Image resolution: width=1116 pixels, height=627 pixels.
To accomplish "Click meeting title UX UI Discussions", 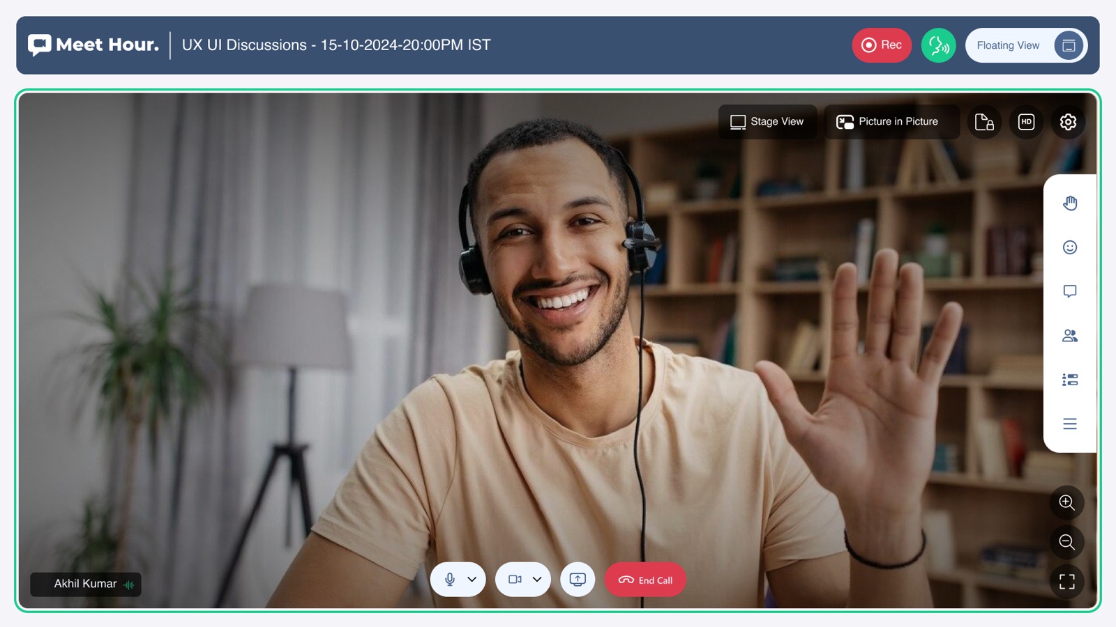I will pyautogui.click(x=336, y=45).
